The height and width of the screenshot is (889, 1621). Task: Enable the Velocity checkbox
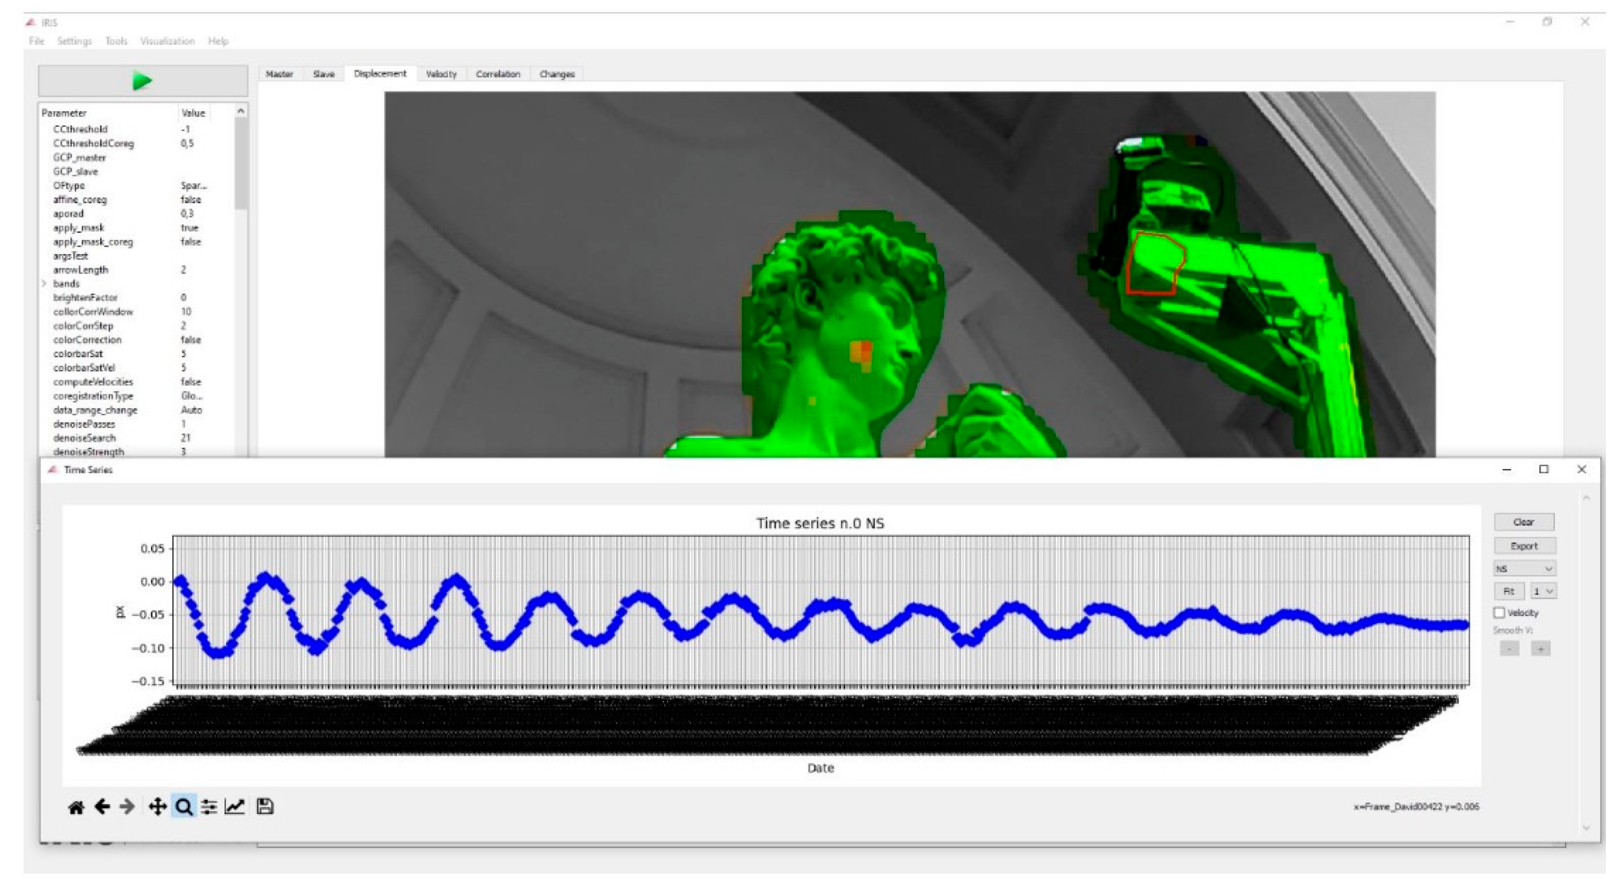[1499, 613]
